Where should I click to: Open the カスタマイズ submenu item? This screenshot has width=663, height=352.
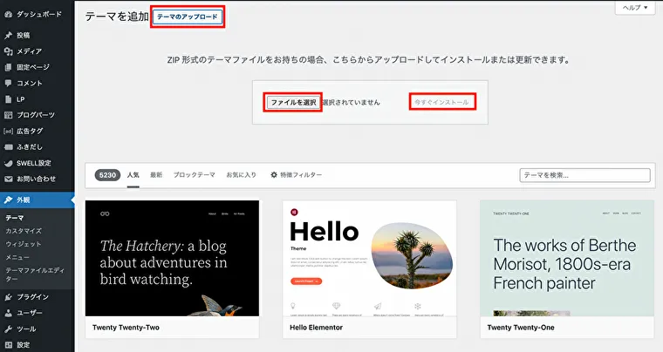(x=24, y=231)
